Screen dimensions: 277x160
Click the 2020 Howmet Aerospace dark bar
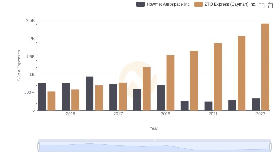click(185, 106)
